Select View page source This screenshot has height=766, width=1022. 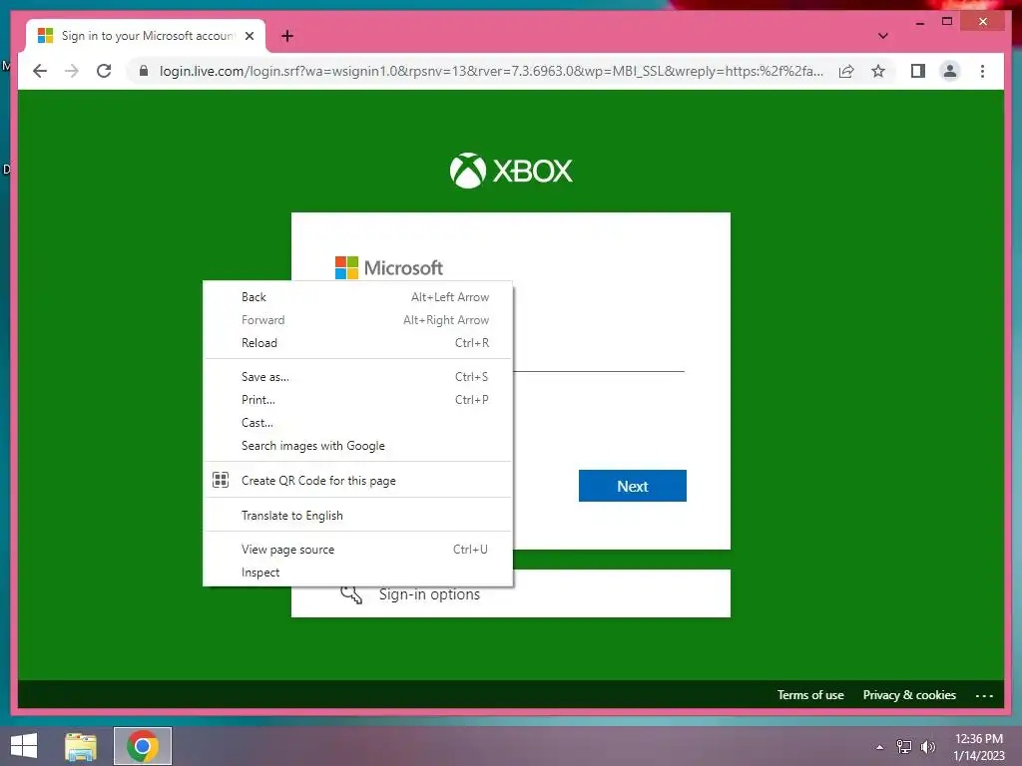point(358,550)
